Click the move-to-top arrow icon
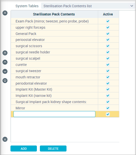The height and width of the screenshot is (155, 136). click(x=5, y=13)
